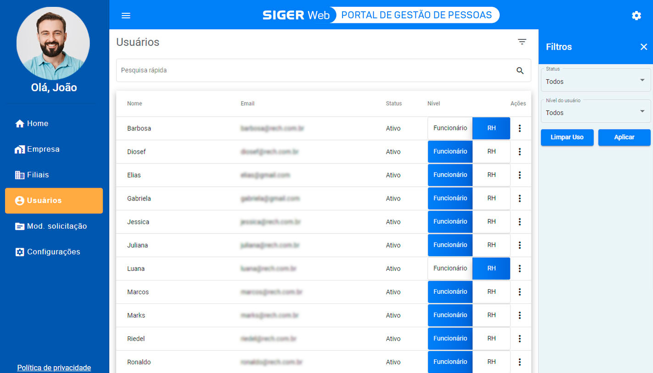Click the settings gear icon
653x373 pixels.
(x=636, y=15)
